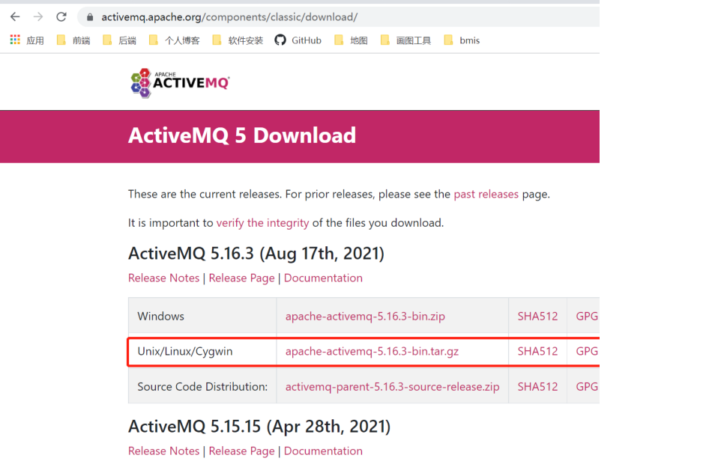Open the Apps grid bookmark icon
This screenshot has width=712, height=473.
click(15, 40)
